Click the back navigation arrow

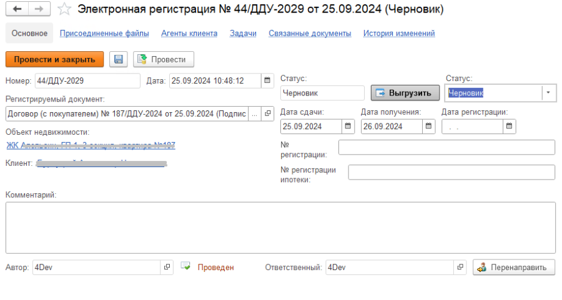(x=17, y=9)
